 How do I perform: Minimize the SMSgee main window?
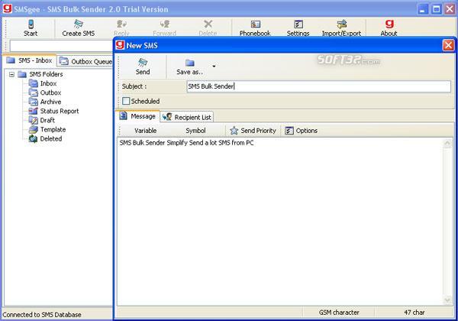[423, 9]
